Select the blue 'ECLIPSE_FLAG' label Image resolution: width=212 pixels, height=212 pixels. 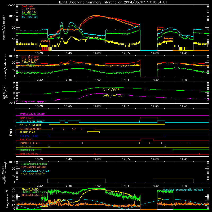(x=29, y=136)
